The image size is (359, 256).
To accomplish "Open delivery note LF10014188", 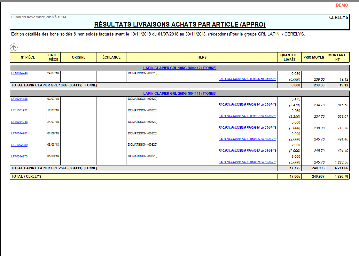I will click(20, 99).
